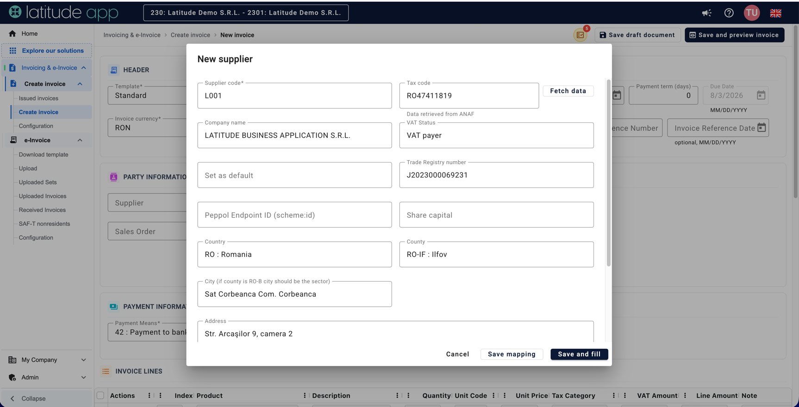Open the Description column options menu
The image size is (799, 407).
click(397, 395)
